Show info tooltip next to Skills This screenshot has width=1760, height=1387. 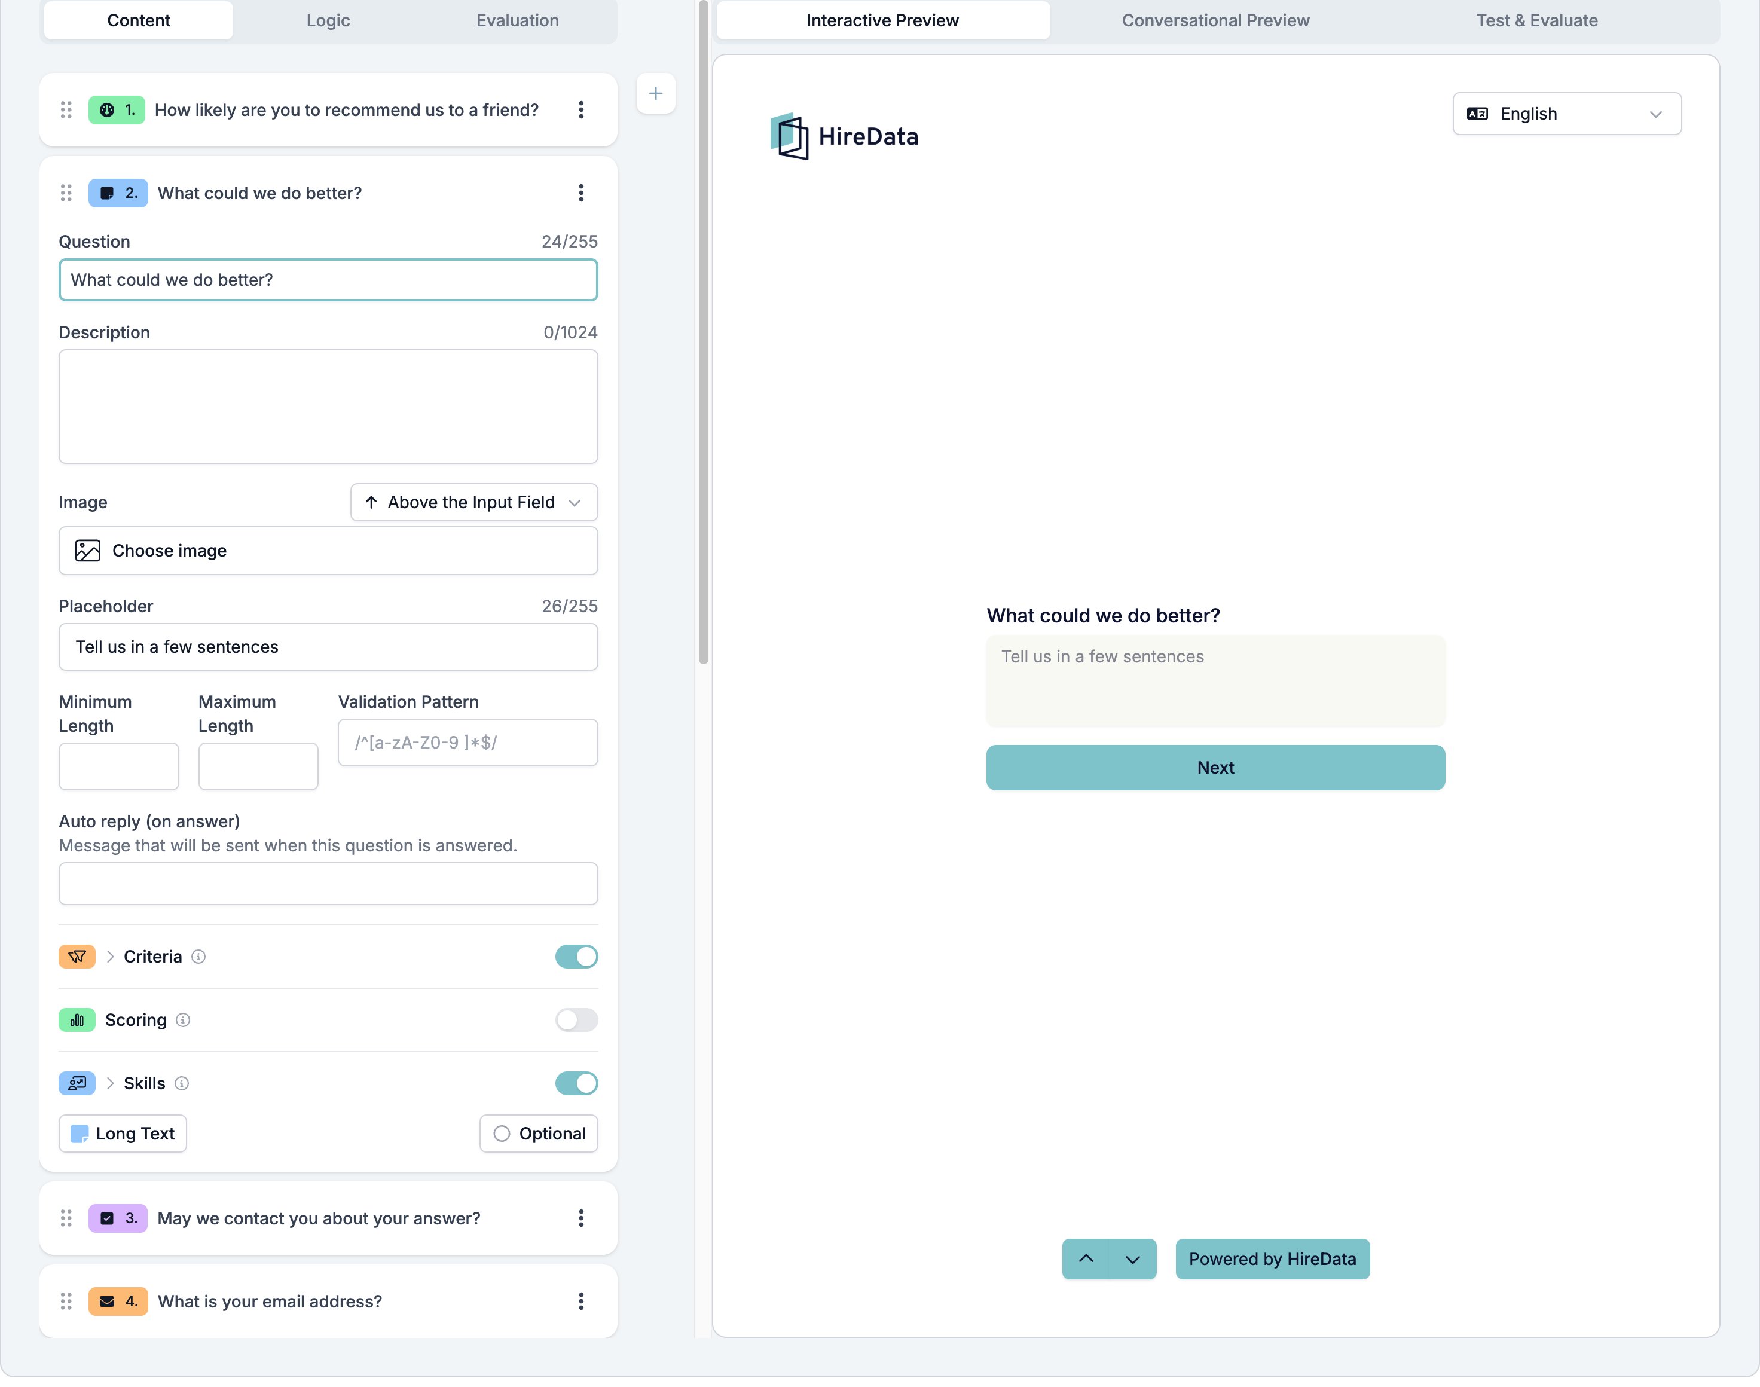182,1083
